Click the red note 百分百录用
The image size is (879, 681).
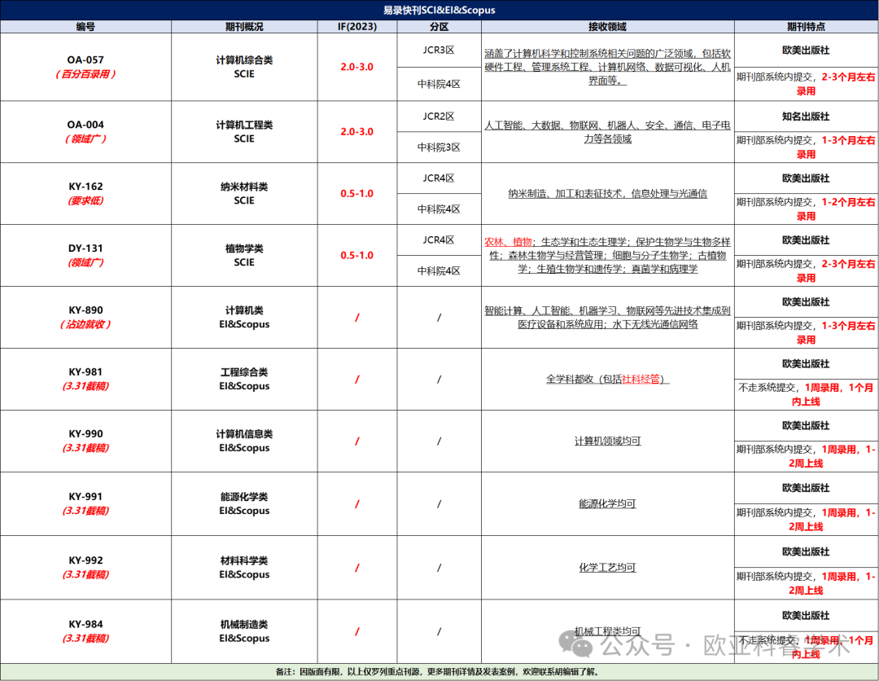point(85,74)
